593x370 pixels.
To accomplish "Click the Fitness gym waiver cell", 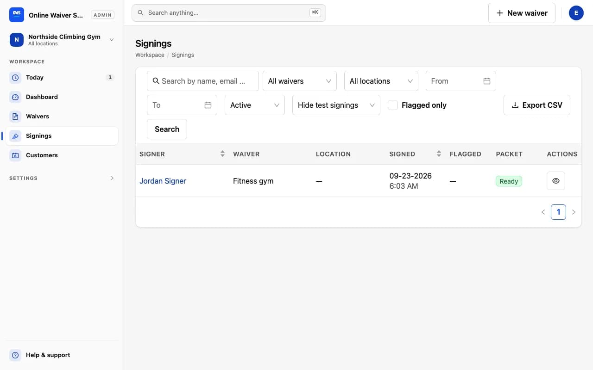I will coord(253,181).
